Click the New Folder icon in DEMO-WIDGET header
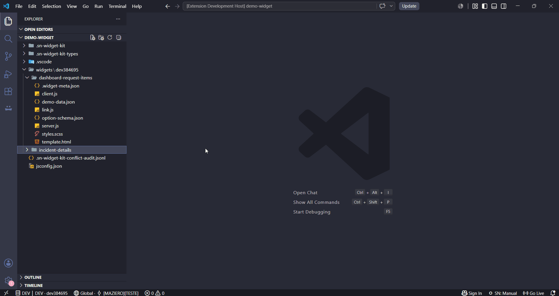 coord(101,37)
